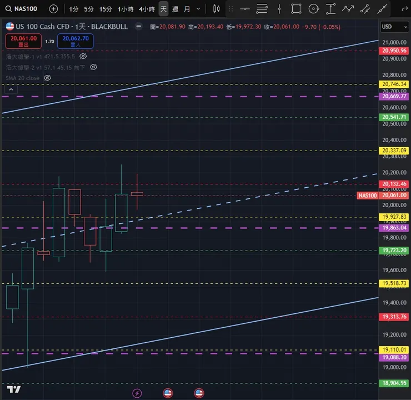Click the 1.70 spread value

coord(49,42)
